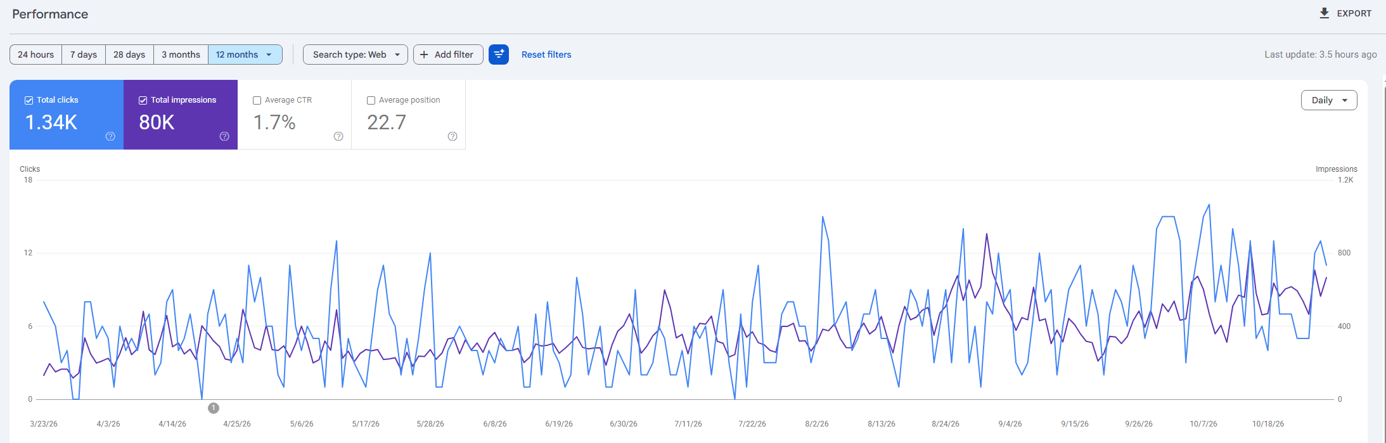1386x443 pixels.
Task: Click the 6/19/26 date label
Action: (559, 424)
